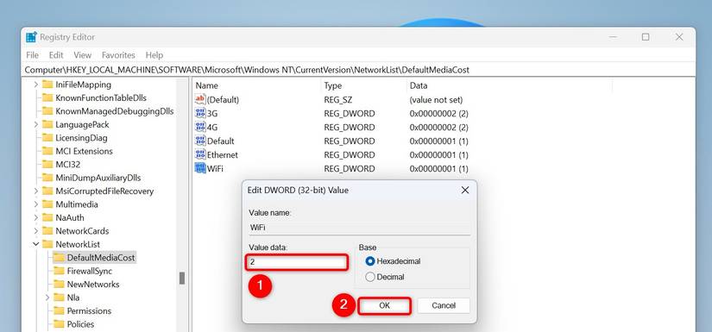The image size is (712, 332).
Task: Select the MiniDumpAuxiliaryDlls tree label
Action: pyautogui.click(x=98, y=178)
